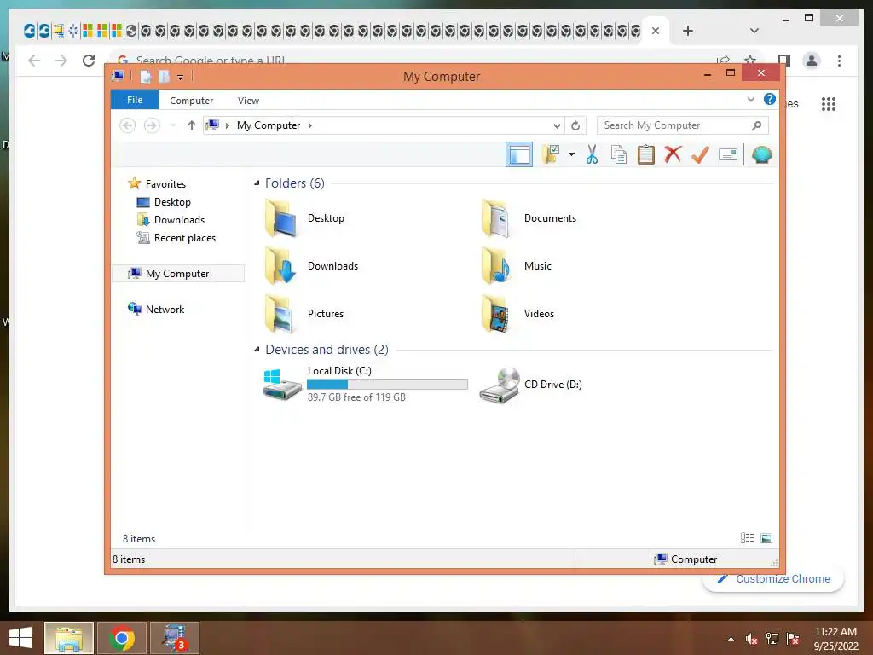This screenshot has width=873, height=655.
Task: Open the View ribbon tab
Action: [x=248, y=101]
